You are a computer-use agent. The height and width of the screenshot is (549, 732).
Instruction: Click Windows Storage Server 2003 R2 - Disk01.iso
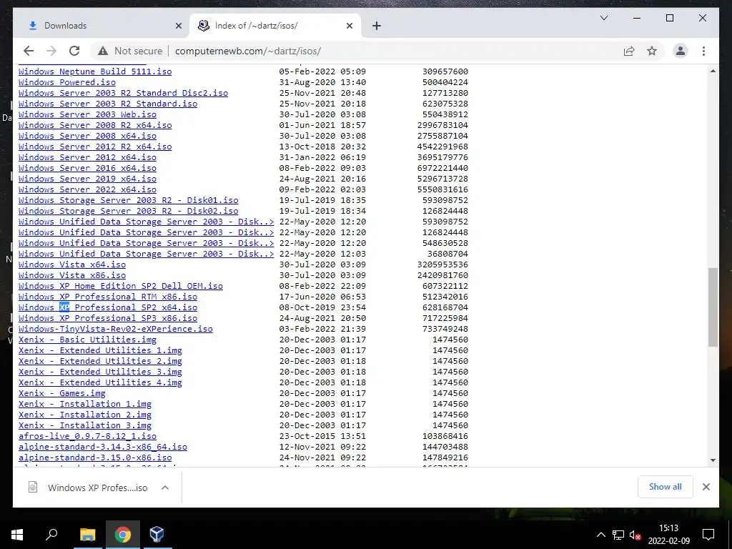pos(129,200)
